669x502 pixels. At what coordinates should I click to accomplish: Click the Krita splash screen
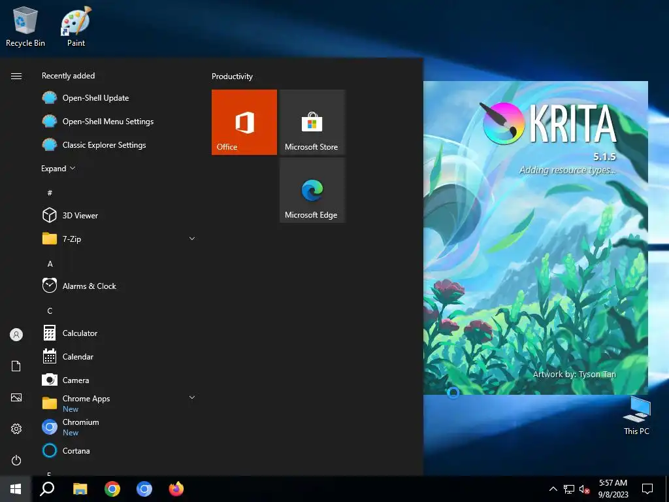click(x=536, y=238)
